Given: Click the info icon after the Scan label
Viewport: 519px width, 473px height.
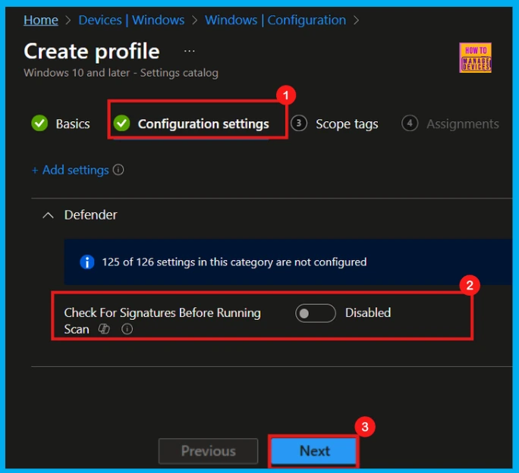Looking at the screenshot, I should [127, 329].
